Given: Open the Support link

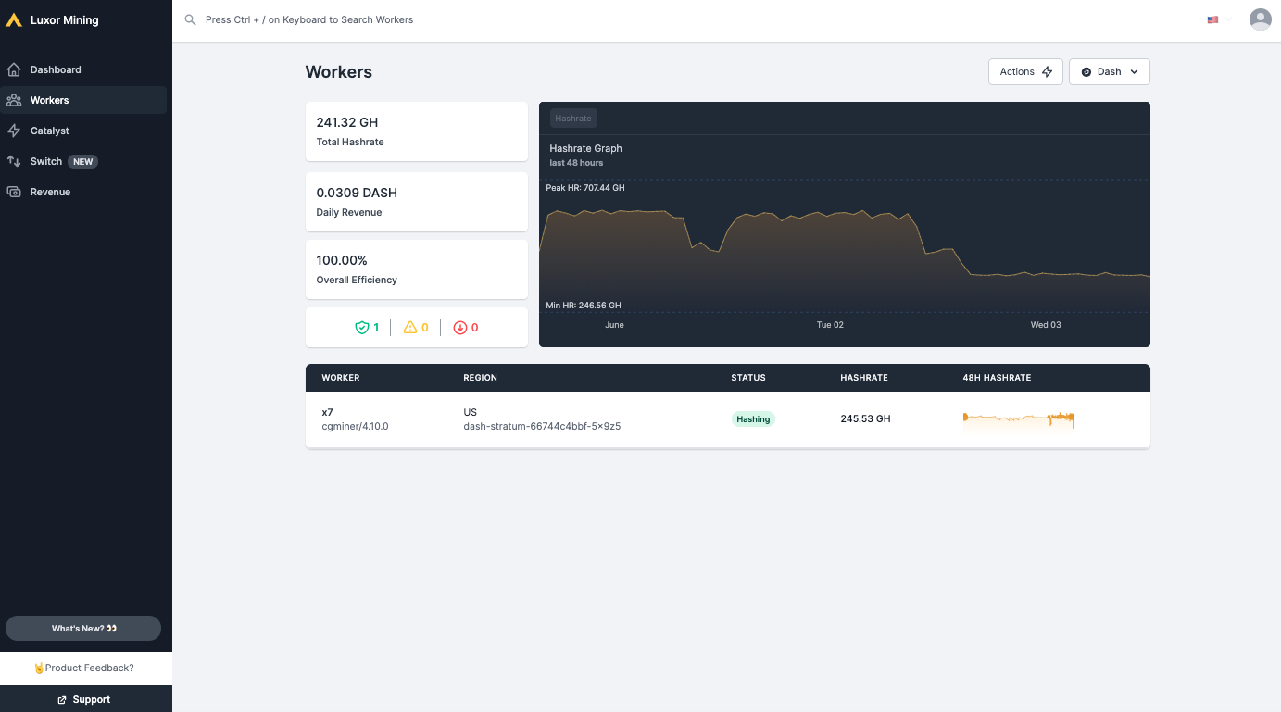Looking at the screenshot, I should point(85,699).
